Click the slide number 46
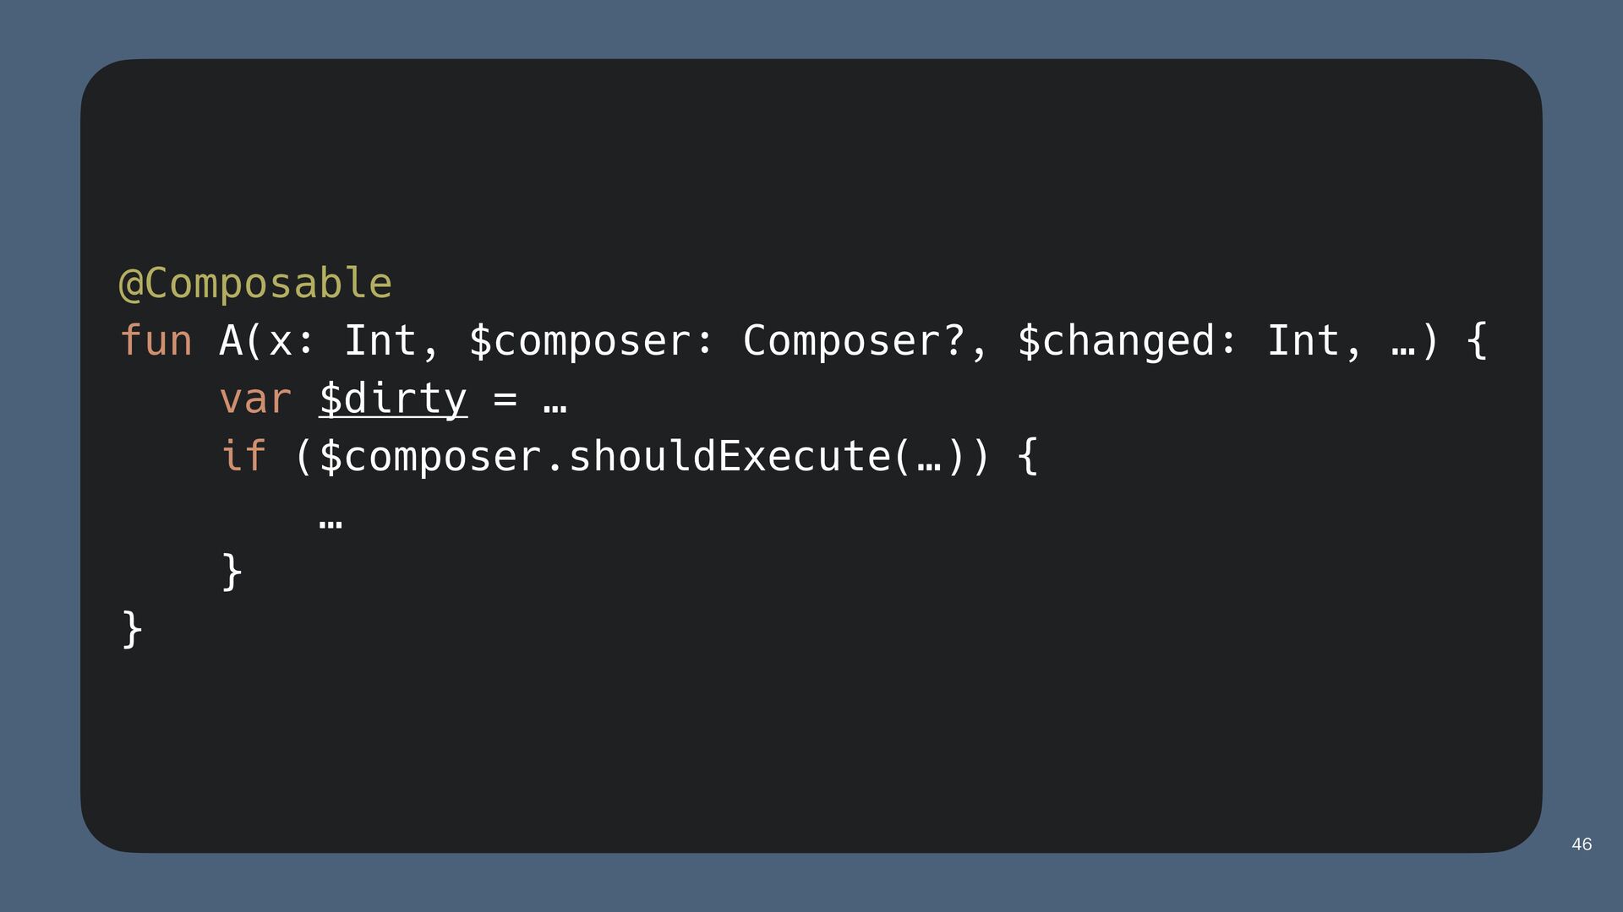The height and width of the screenshot is (912, 1623). (1582, 844)
